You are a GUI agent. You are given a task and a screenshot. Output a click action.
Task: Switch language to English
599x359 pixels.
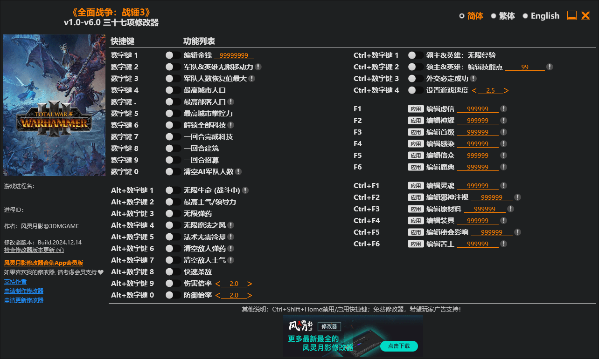[541, 16]
